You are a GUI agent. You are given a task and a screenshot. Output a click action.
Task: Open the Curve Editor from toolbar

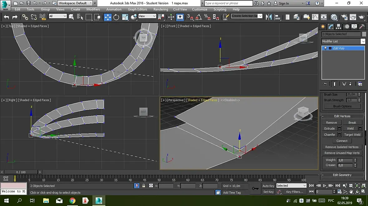pos(315,17)
